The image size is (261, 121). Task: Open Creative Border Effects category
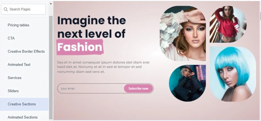pos(24,51)
